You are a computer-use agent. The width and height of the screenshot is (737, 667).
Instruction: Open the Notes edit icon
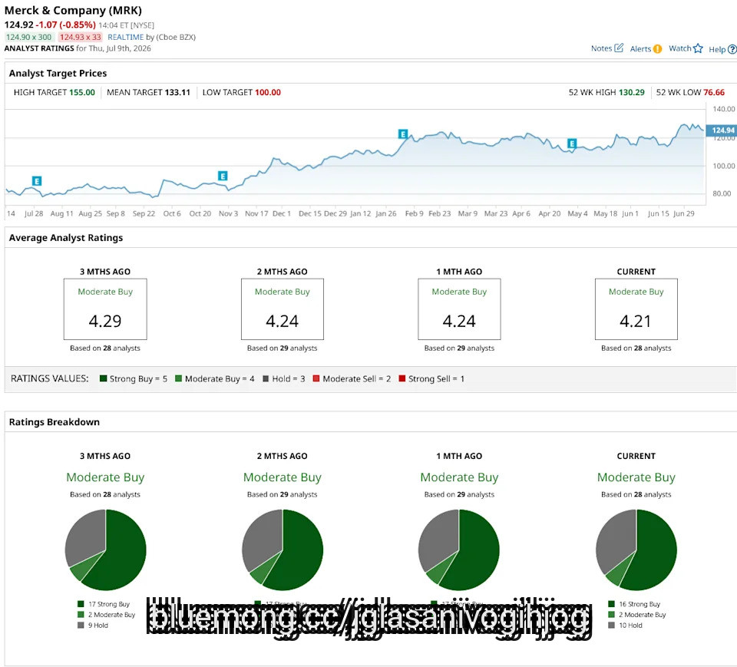(619, 48)
